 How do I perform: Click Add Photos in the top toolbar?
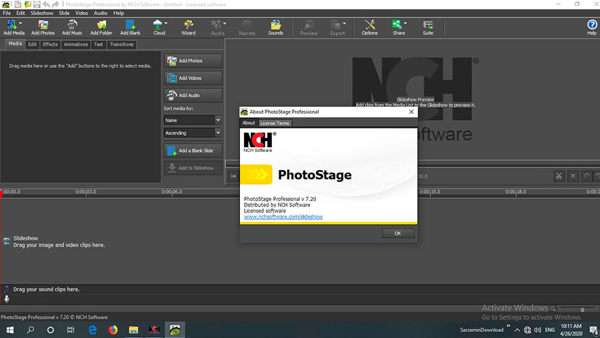[x=43, y=27]
